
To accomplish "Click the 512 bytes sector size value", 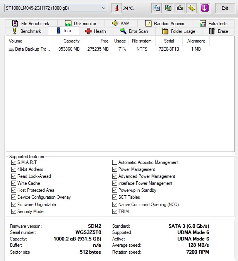I will pyautogui.click(x=90, y=252).
